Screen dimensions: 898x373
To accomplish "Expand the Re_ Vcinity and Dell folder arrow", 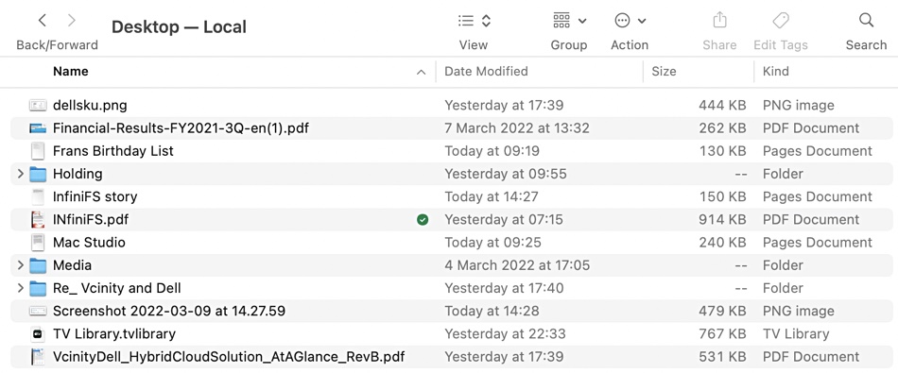I will [20, 288].
